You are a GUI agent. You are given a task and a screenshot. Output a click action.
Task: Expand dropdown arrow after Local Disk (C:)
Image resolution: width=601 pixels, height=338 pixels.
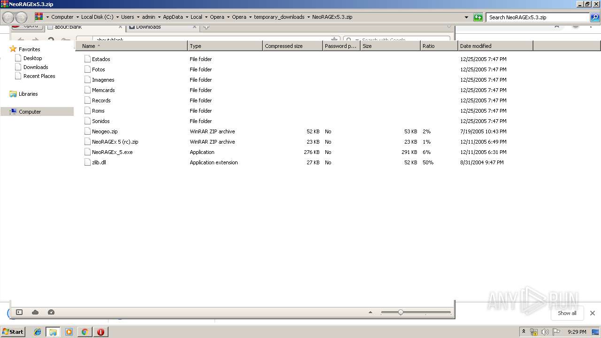pos(117,17)
